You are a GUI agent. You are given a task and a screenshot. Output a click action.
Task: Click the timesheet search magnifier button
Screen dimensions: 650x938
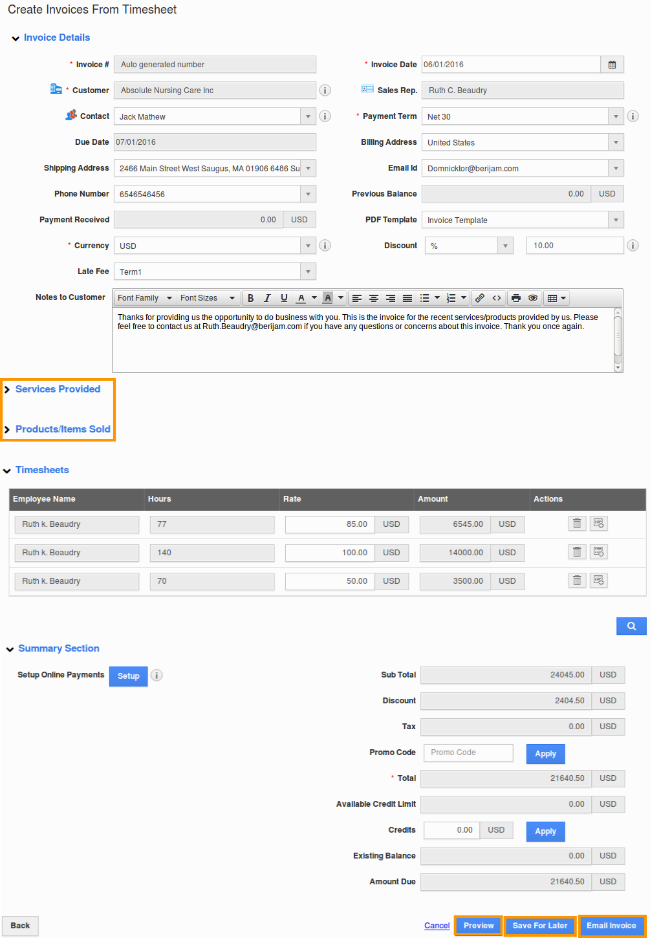[631, 626]
